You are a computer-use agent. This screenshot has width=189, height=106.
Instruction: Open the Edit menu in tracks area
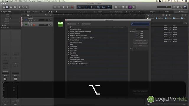(29, 12)
